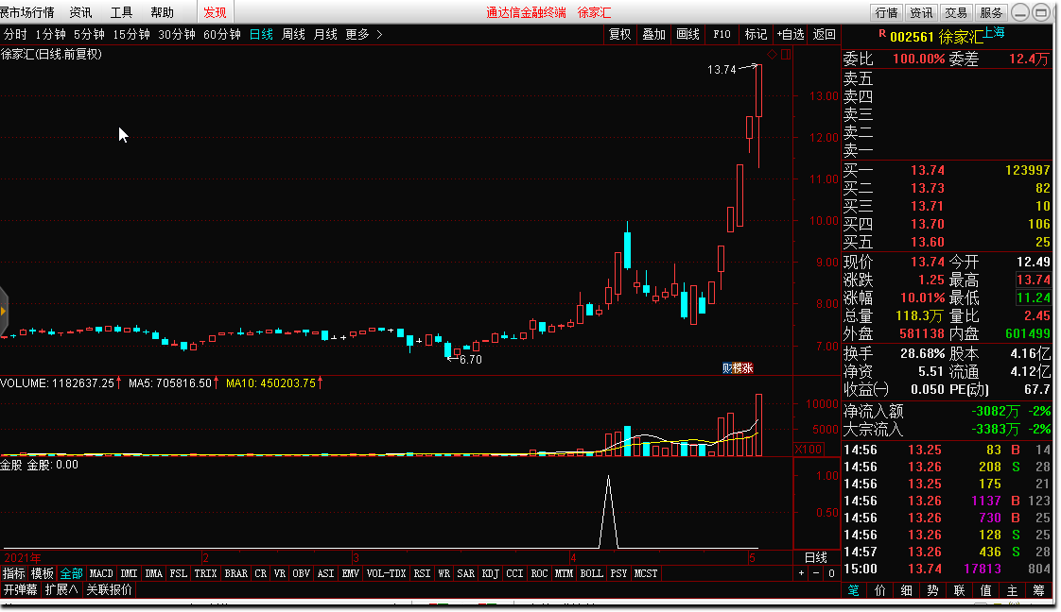Click the 关联报价 related quotes button
The width and height of the screenshot is (1061, 612).
(x=109, y=589)
